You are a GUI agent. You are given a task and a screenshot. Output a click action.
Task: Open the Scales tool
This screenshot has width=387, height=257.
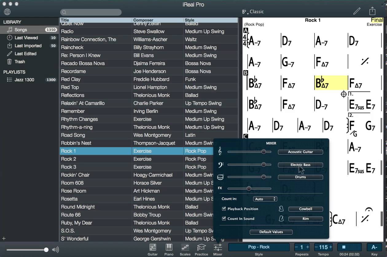click(x=185, y=249)
